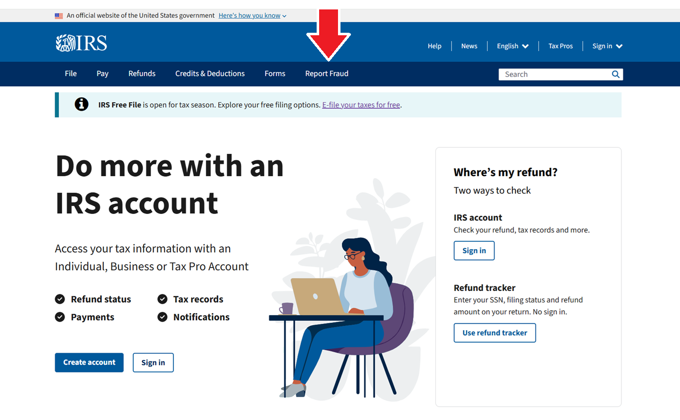Click the Use refund tracker button
The image size is (680, 420).
point(495,333)
